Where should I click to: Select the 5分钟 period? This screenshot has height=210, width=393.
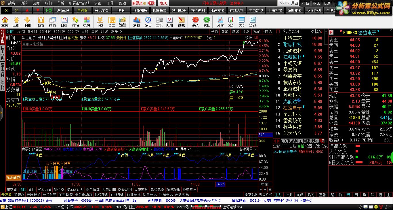(33, 31)
